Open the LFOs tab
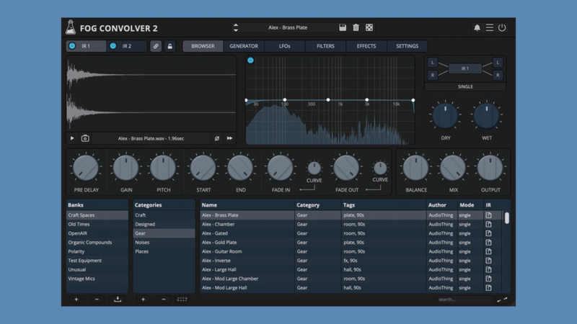This screenshot has width=577, height=324. [x=284, y=46]
